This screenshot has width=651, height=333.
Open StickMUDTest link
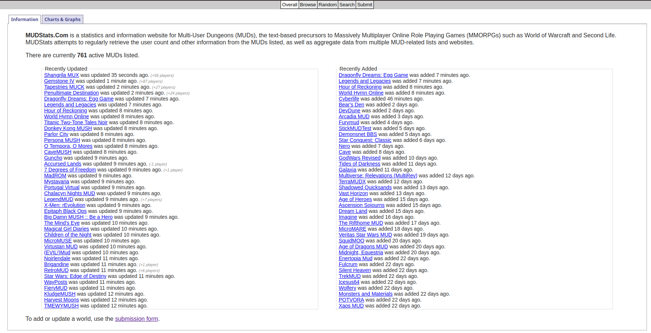pyautogui.click(x=355, y=128)
